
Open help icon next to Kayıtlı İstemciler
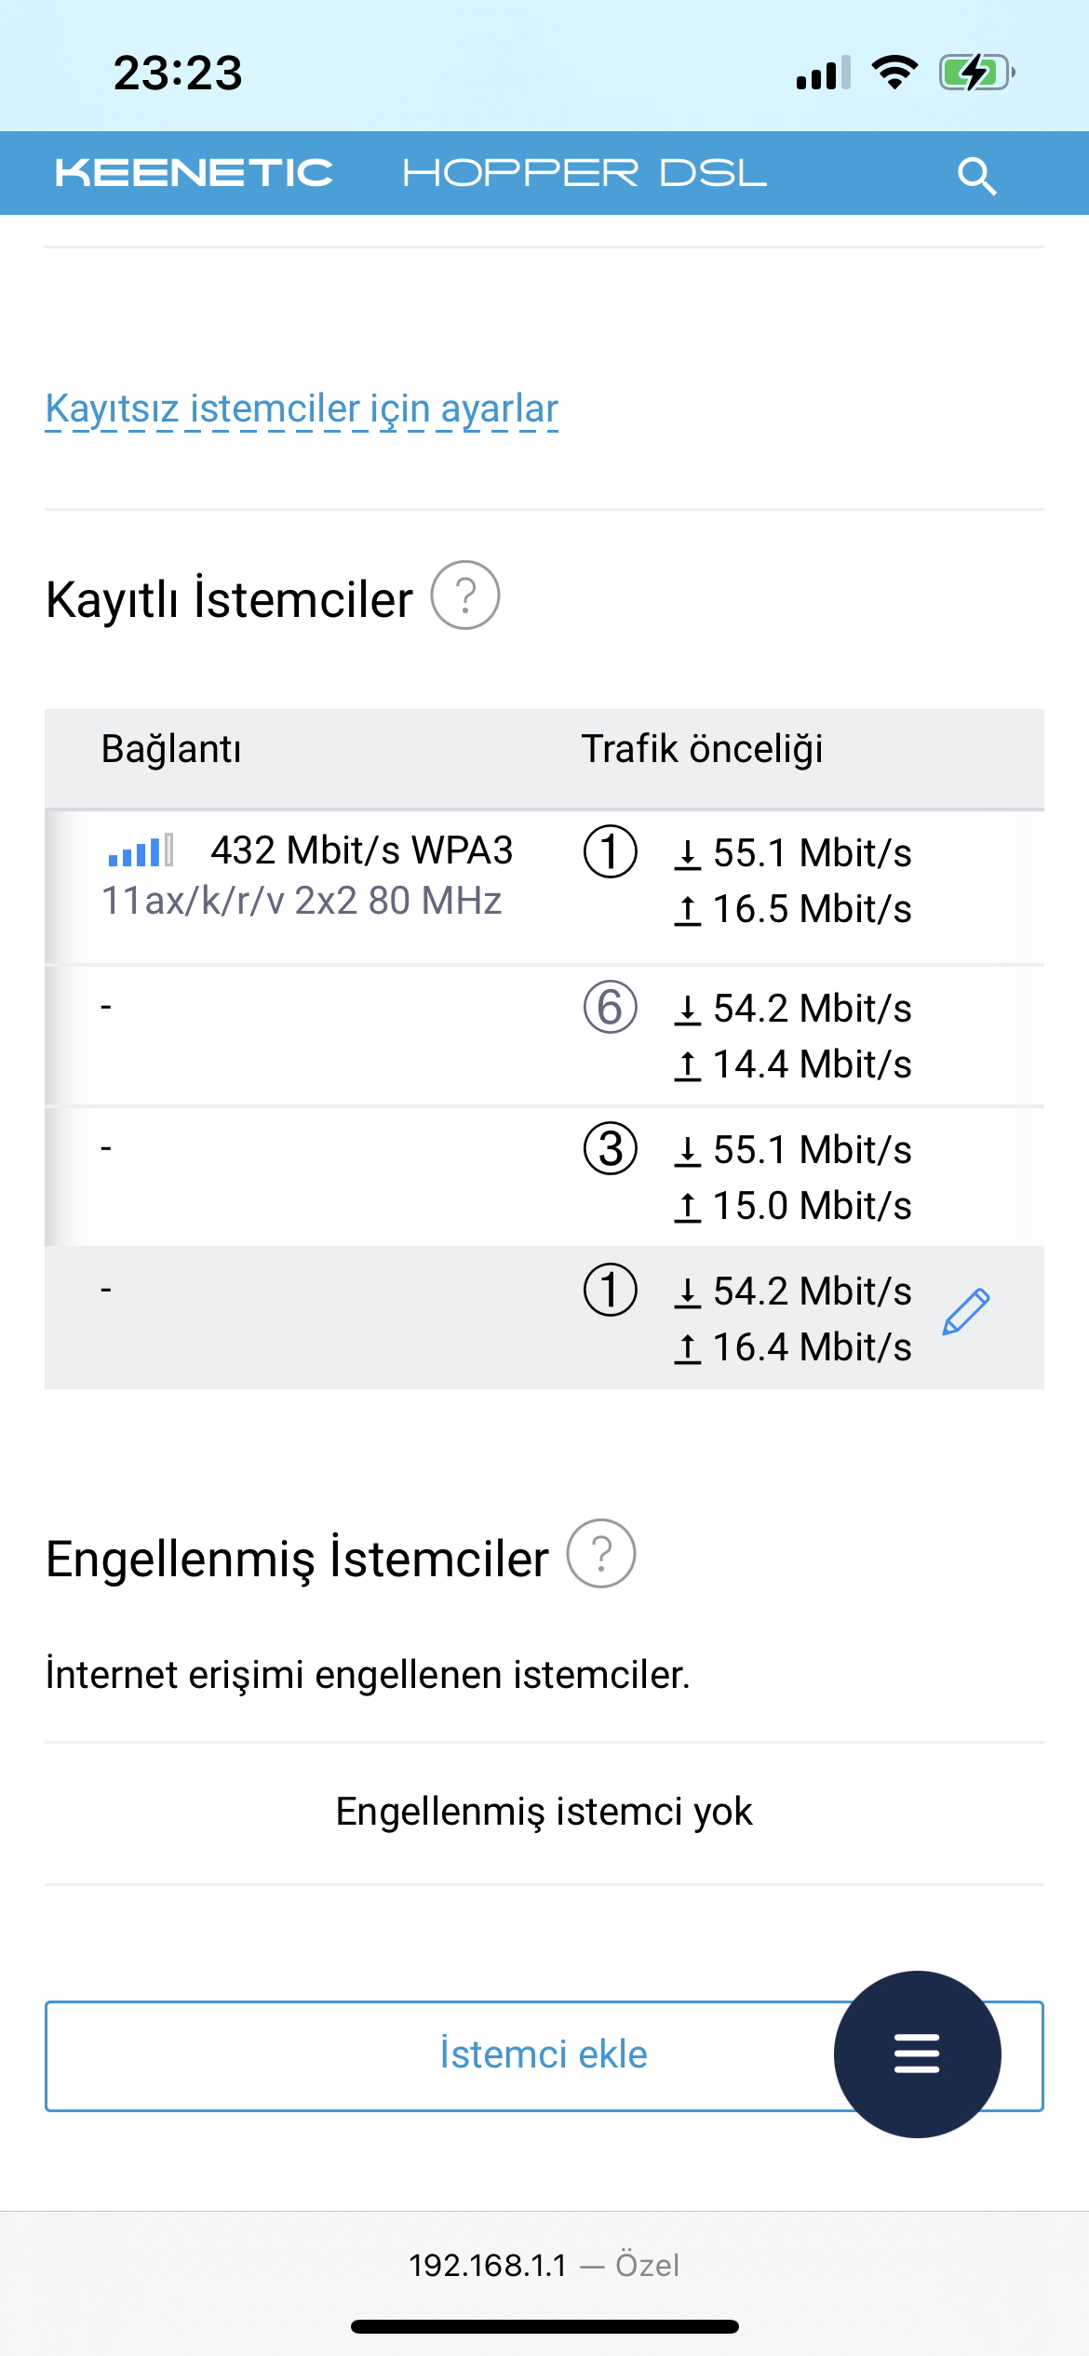(x=465, y=596)
